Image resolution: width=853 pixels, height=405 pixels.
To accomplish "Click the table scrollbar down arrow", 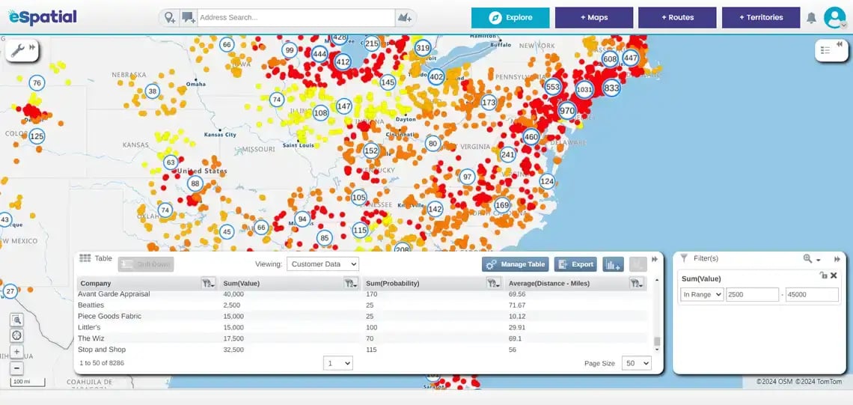I will point(657,351).
